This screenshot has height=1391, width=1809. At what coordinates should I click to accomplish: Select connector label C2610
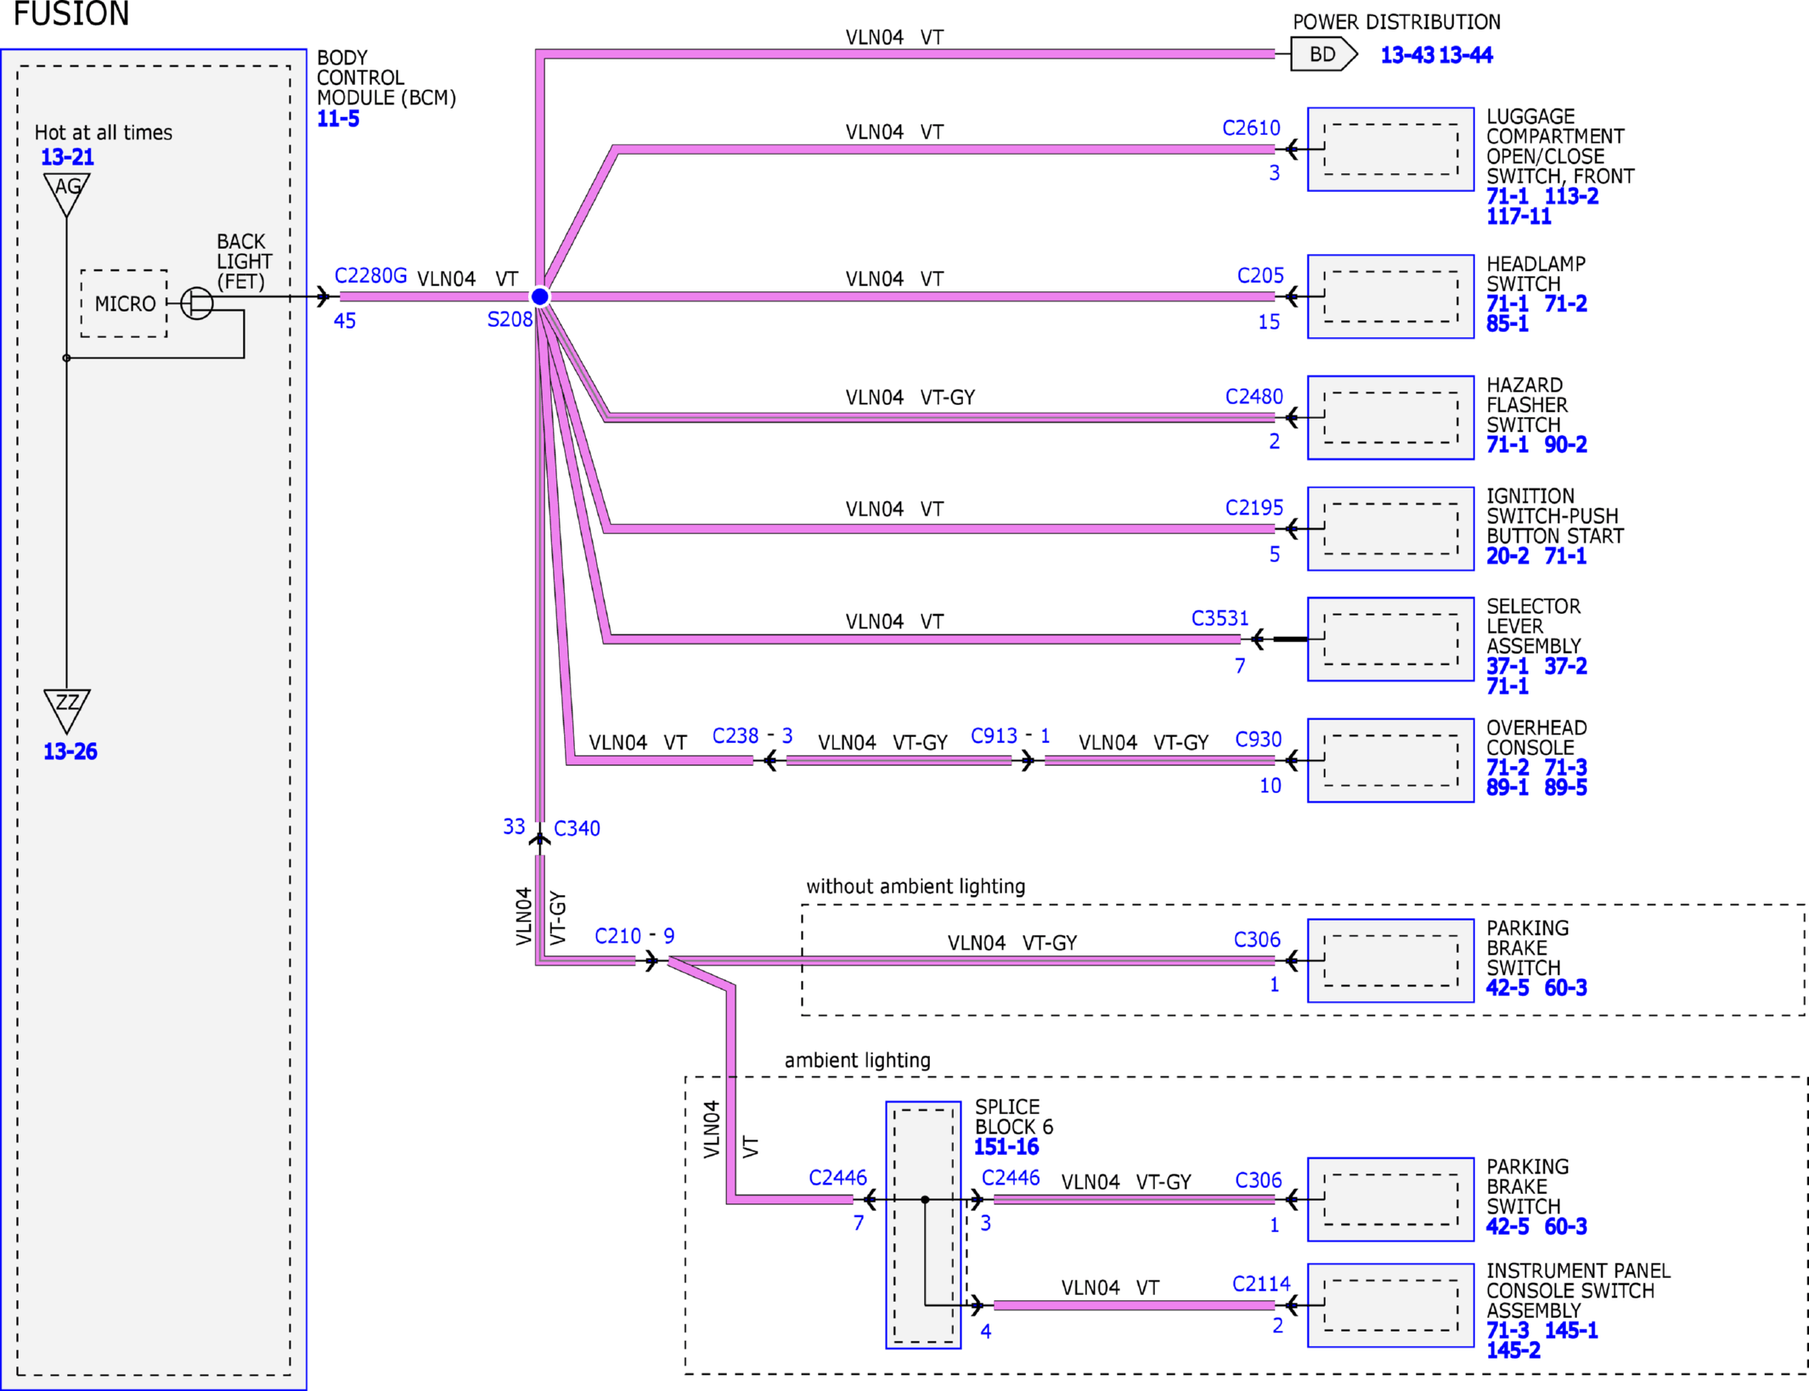1251,128
